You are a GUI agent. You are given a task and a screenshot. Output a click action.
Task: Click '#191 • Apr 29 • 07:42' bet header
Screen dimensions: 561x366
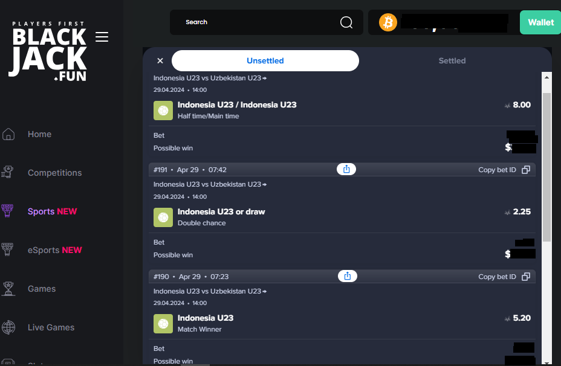pyautogui.click(x=190, y=170)
